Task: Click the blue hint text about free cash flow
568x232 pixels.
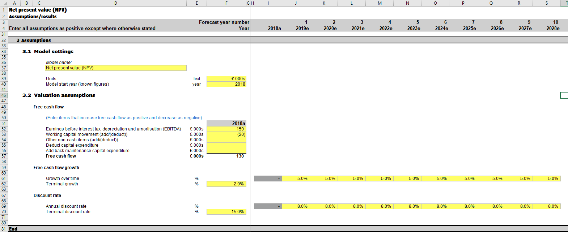Action: (x=124, y=118)
